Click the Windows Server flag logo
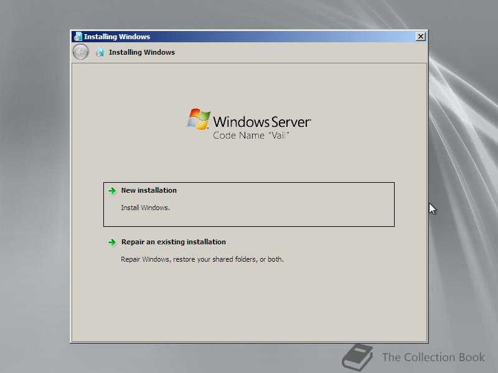Image resolution: width=498 pixels, height=373 pixels. 199,119
